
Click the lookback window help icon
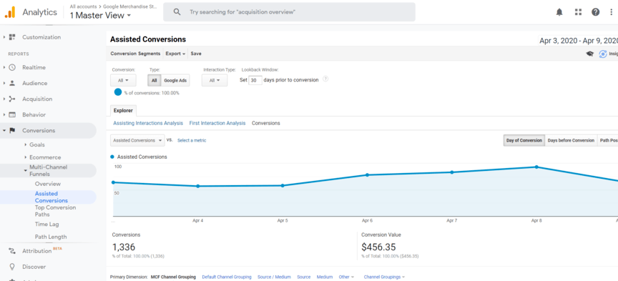point(325,79)
